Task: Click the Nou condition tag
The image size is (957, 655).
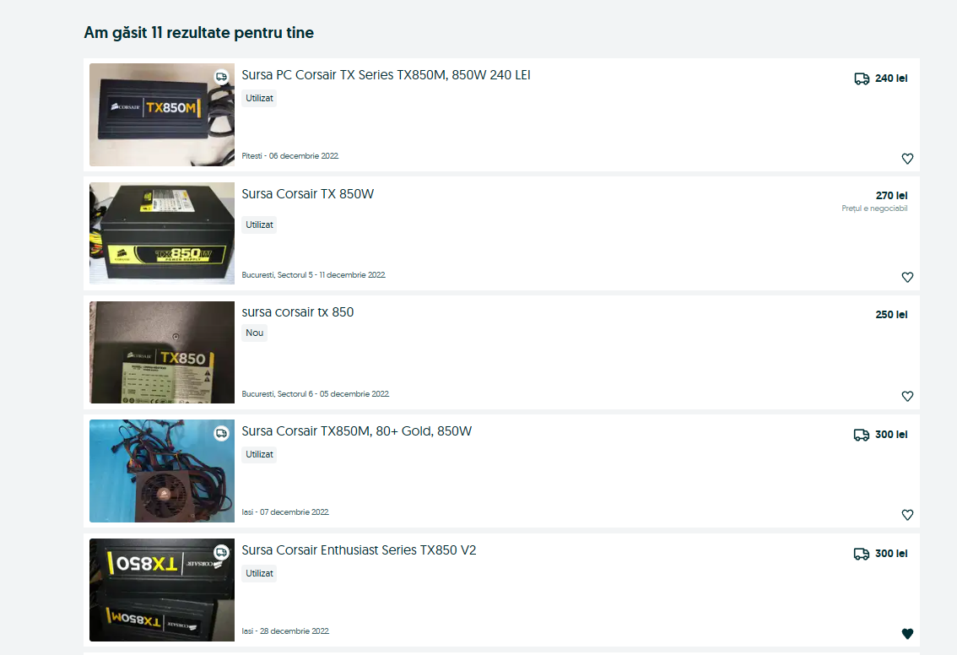Action: coord(255,333)
